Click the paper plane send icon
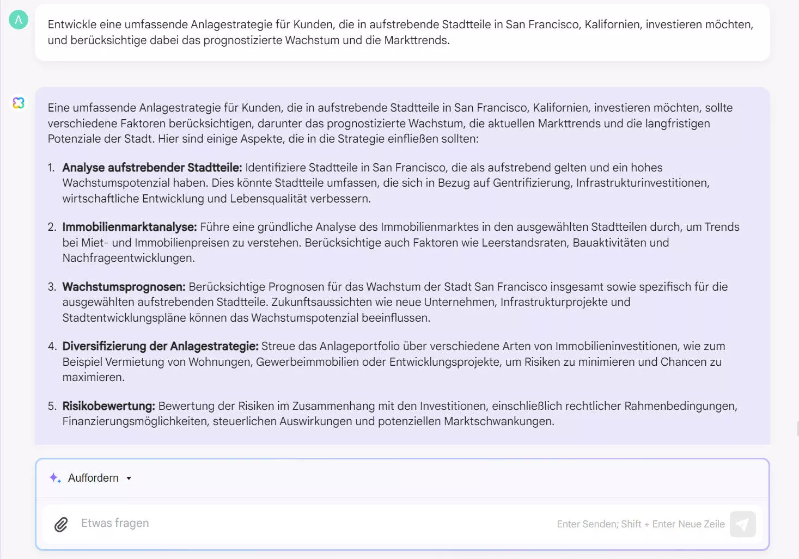The width and height of the screenshot is (799, 559). coord(743,524)
